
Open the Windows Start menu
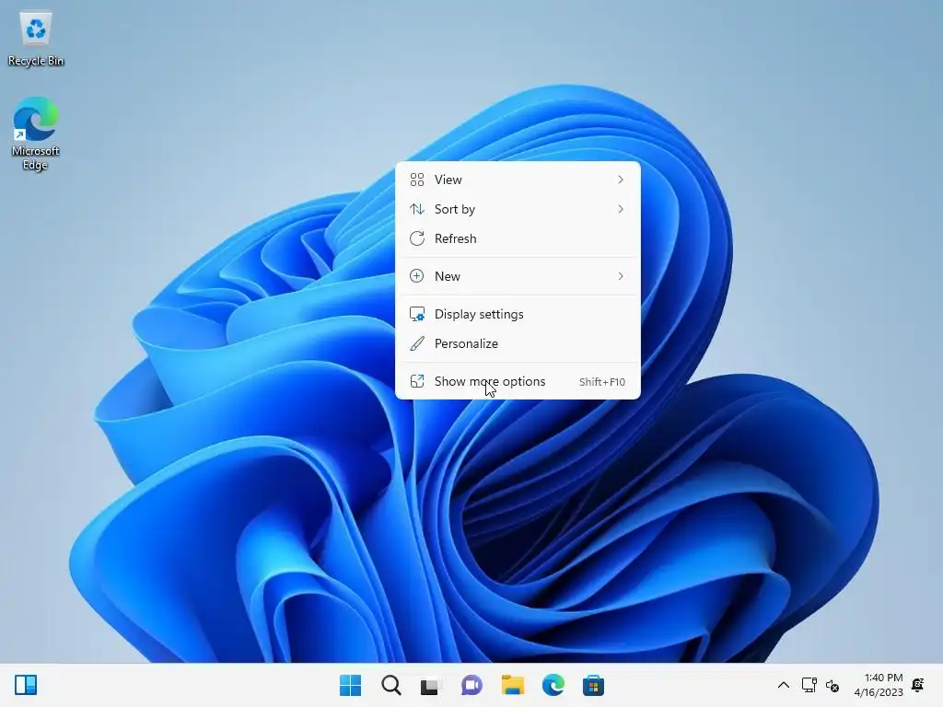(x=350, y=685)
